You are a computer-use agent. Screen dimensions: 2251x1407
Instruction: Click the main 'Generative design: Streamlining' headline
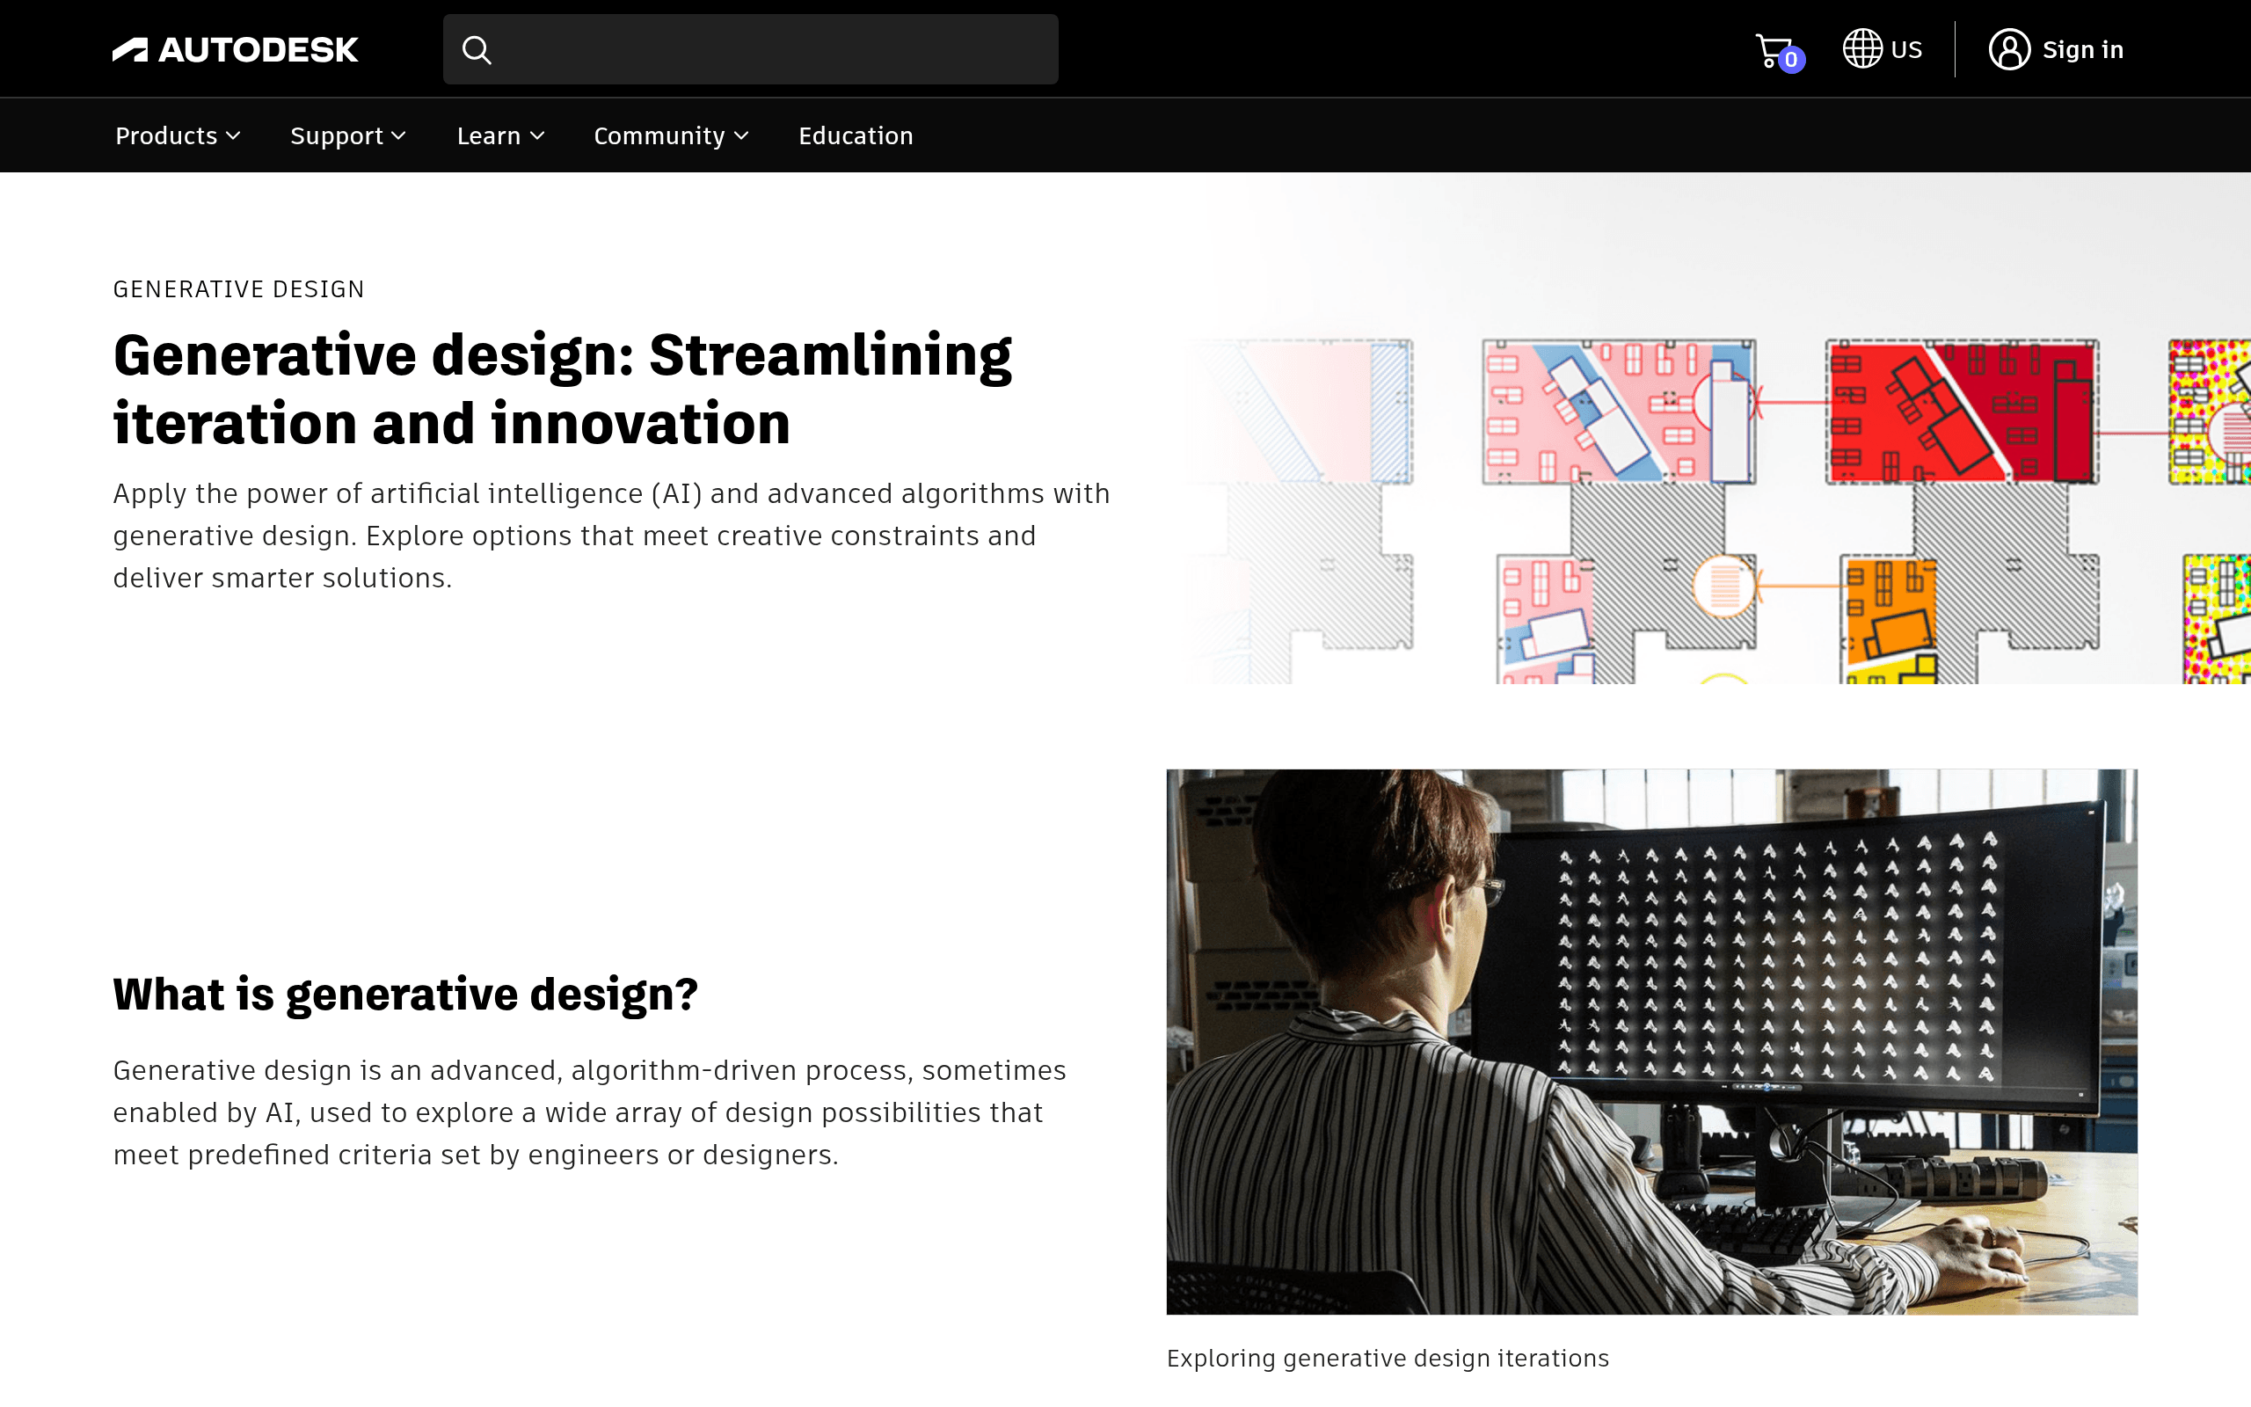click(x=562, y=390)
